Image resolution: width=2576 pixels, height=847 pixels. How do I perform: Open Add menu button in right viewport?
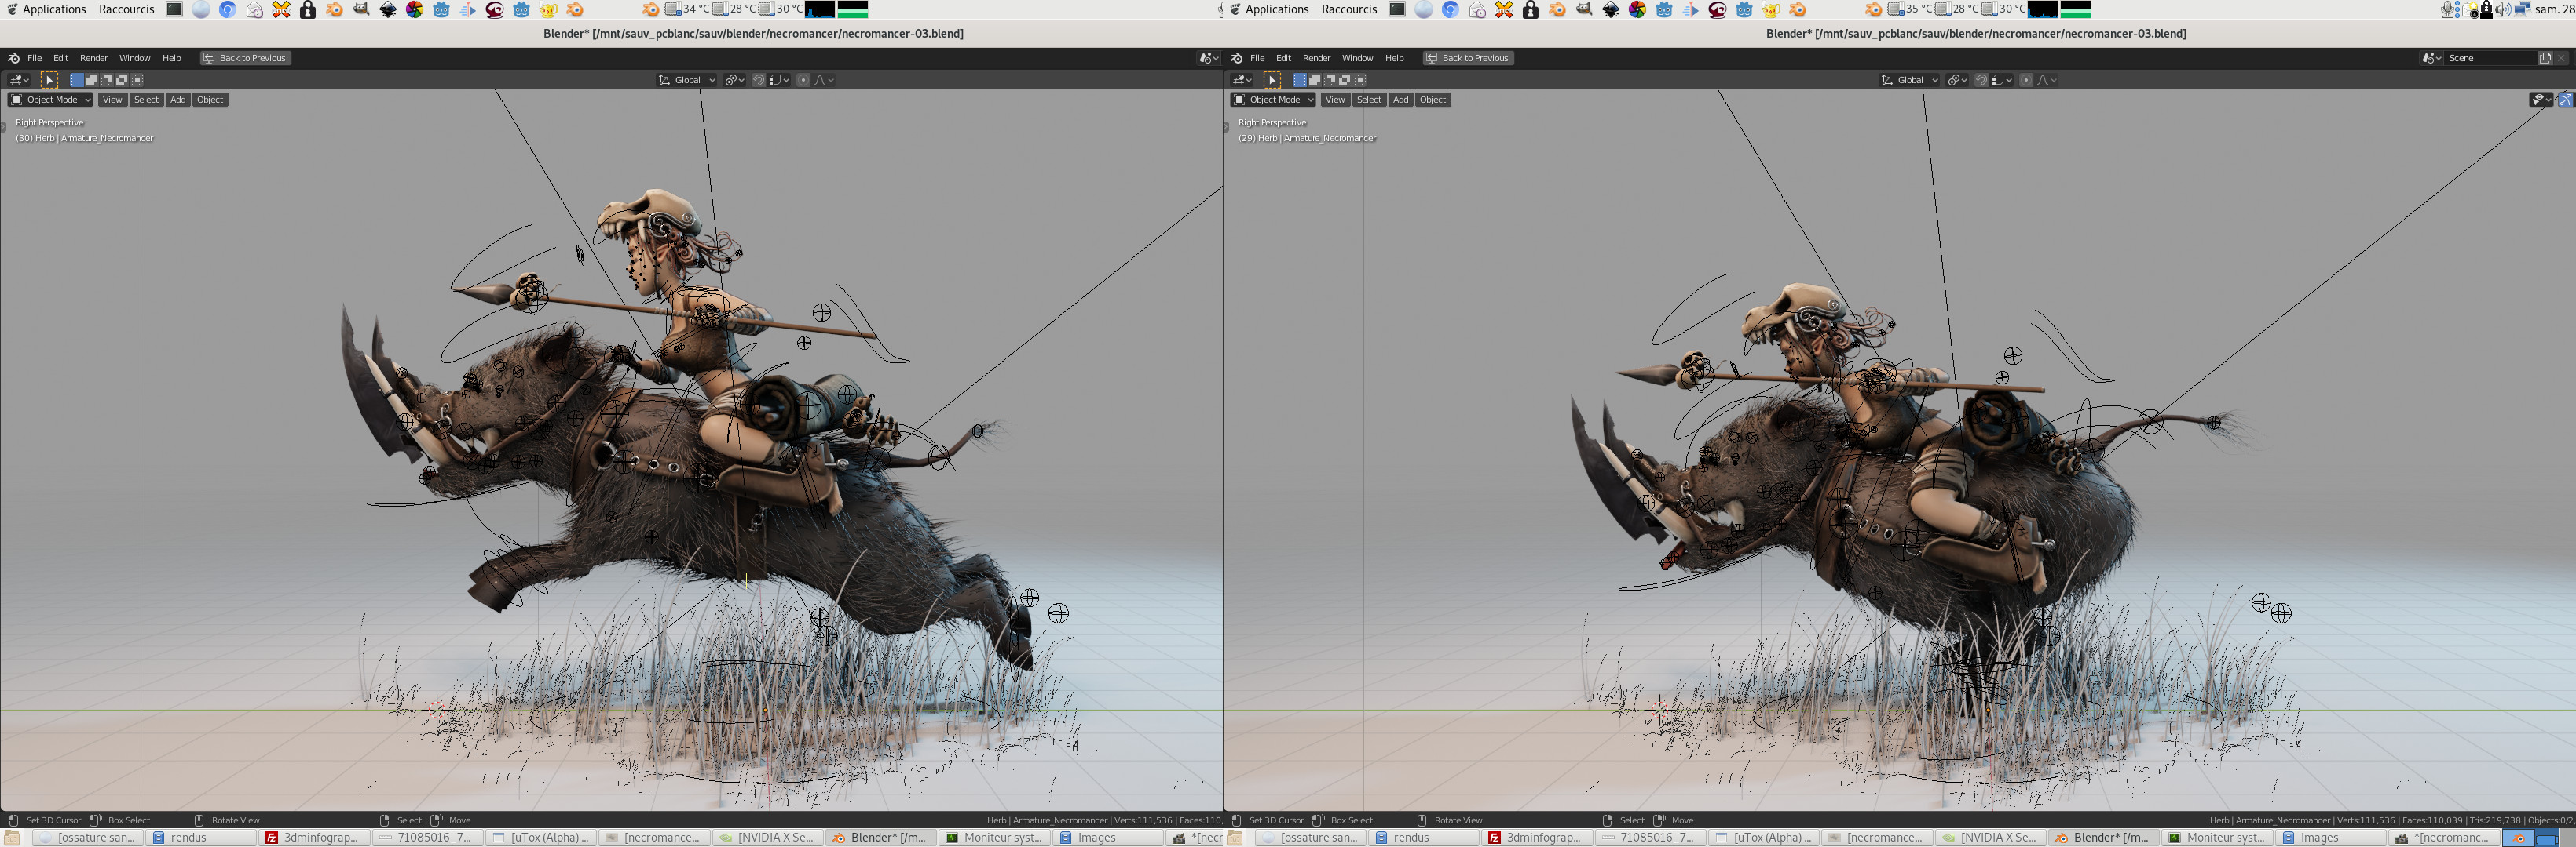tap(1401, 99)
